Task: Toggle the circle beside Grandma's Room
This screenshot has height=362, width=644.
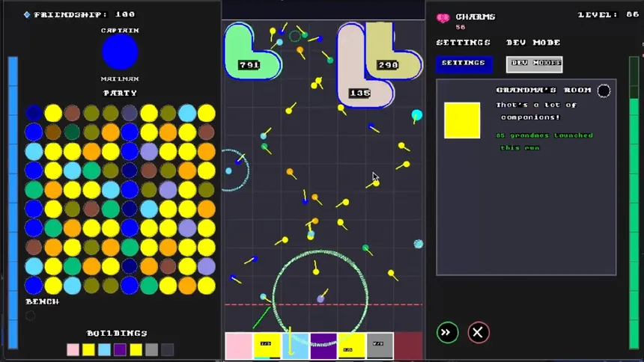Action: tap(604, 90)
